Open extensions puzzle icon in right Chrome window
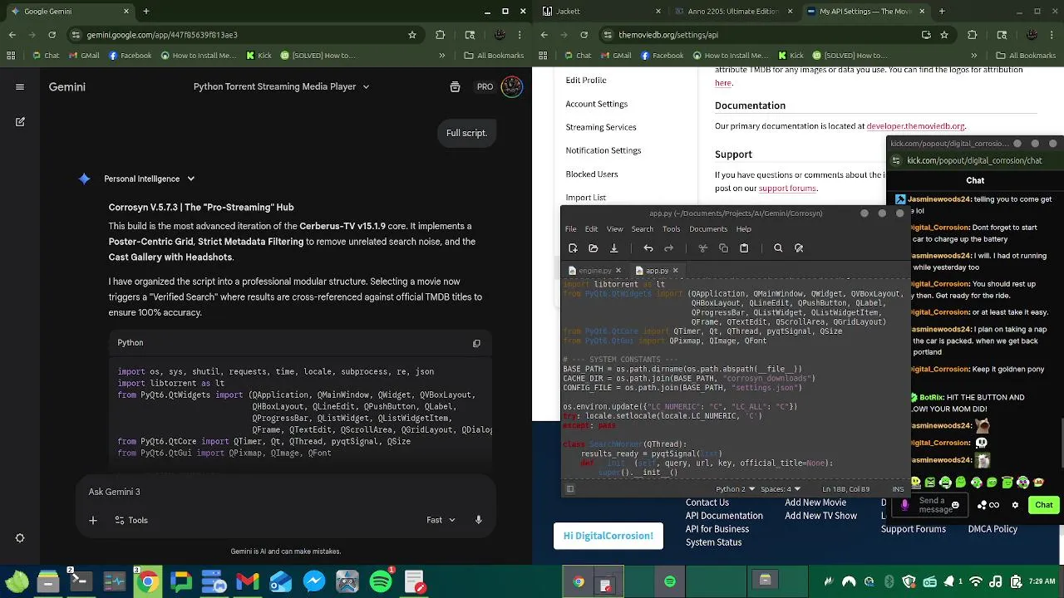1064x598 pixels. click(x=972, y=35)
